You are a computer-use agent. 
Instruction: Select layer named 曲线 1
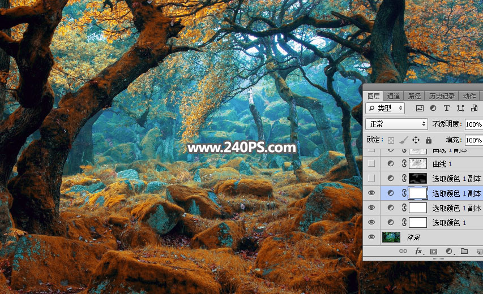click(x=442, y=164)
